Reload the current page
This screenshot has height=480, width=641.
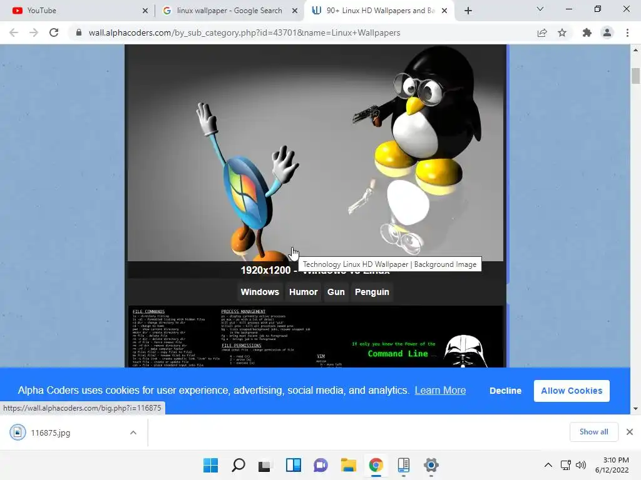[x=54, y=32]
